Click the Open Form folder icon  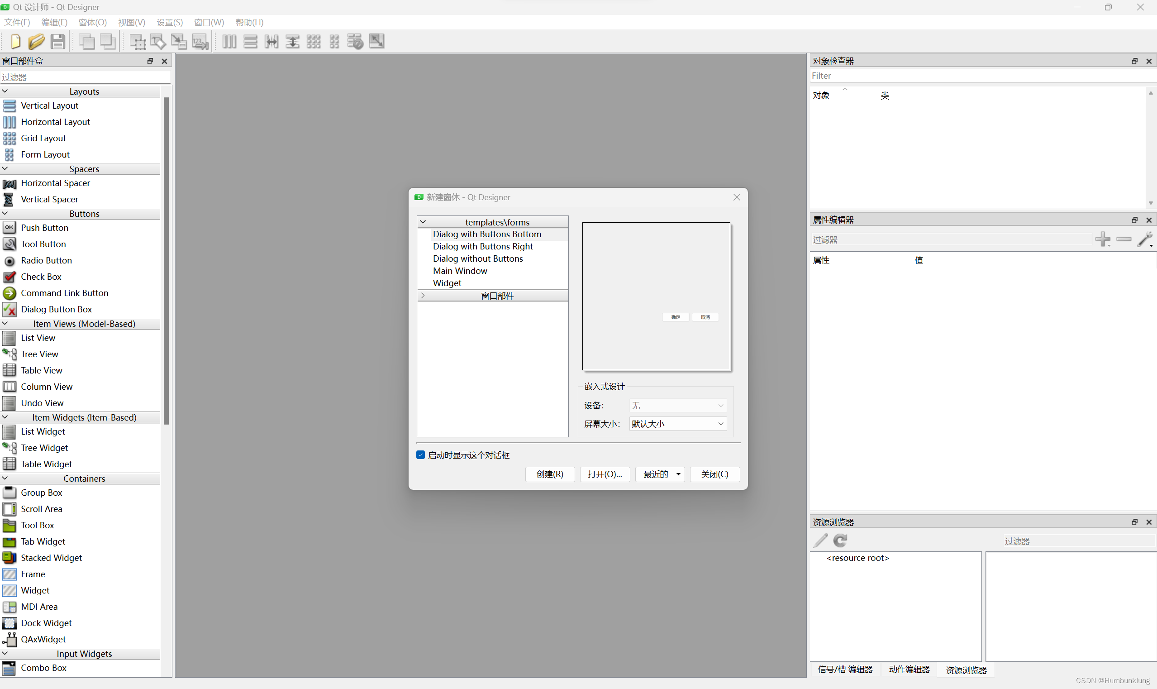[36, 42]
